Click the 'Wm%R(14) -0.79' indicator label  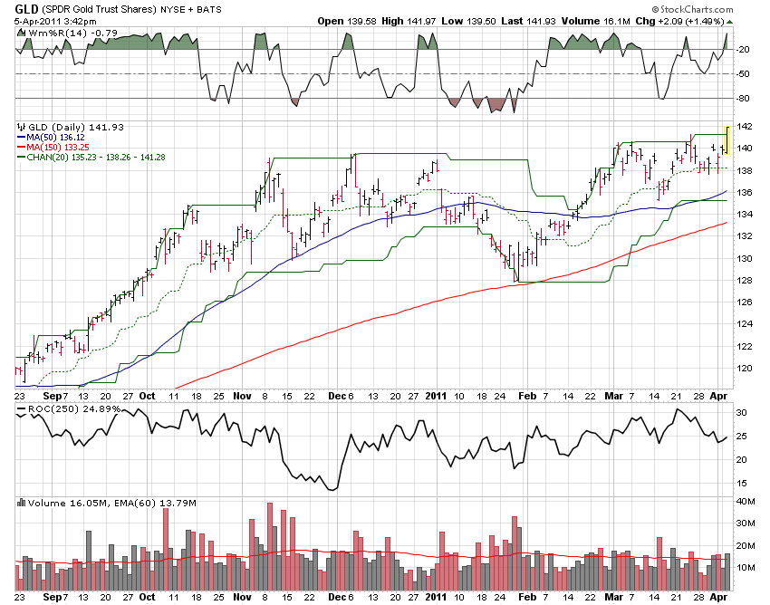pyautogui.click(x=72, y=33)
